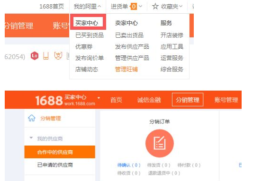Collapse the 我的供应商 tree section
Screen dimensions: 262x181
[31, 138]
